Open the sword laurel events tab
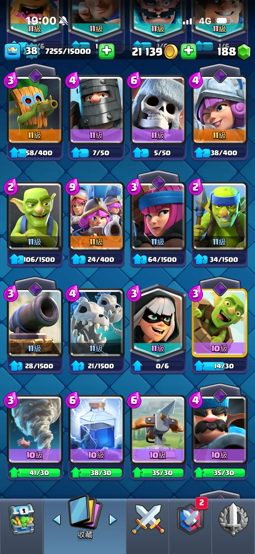Viewport: 255px width, 554px height. [x=233, y=519]
